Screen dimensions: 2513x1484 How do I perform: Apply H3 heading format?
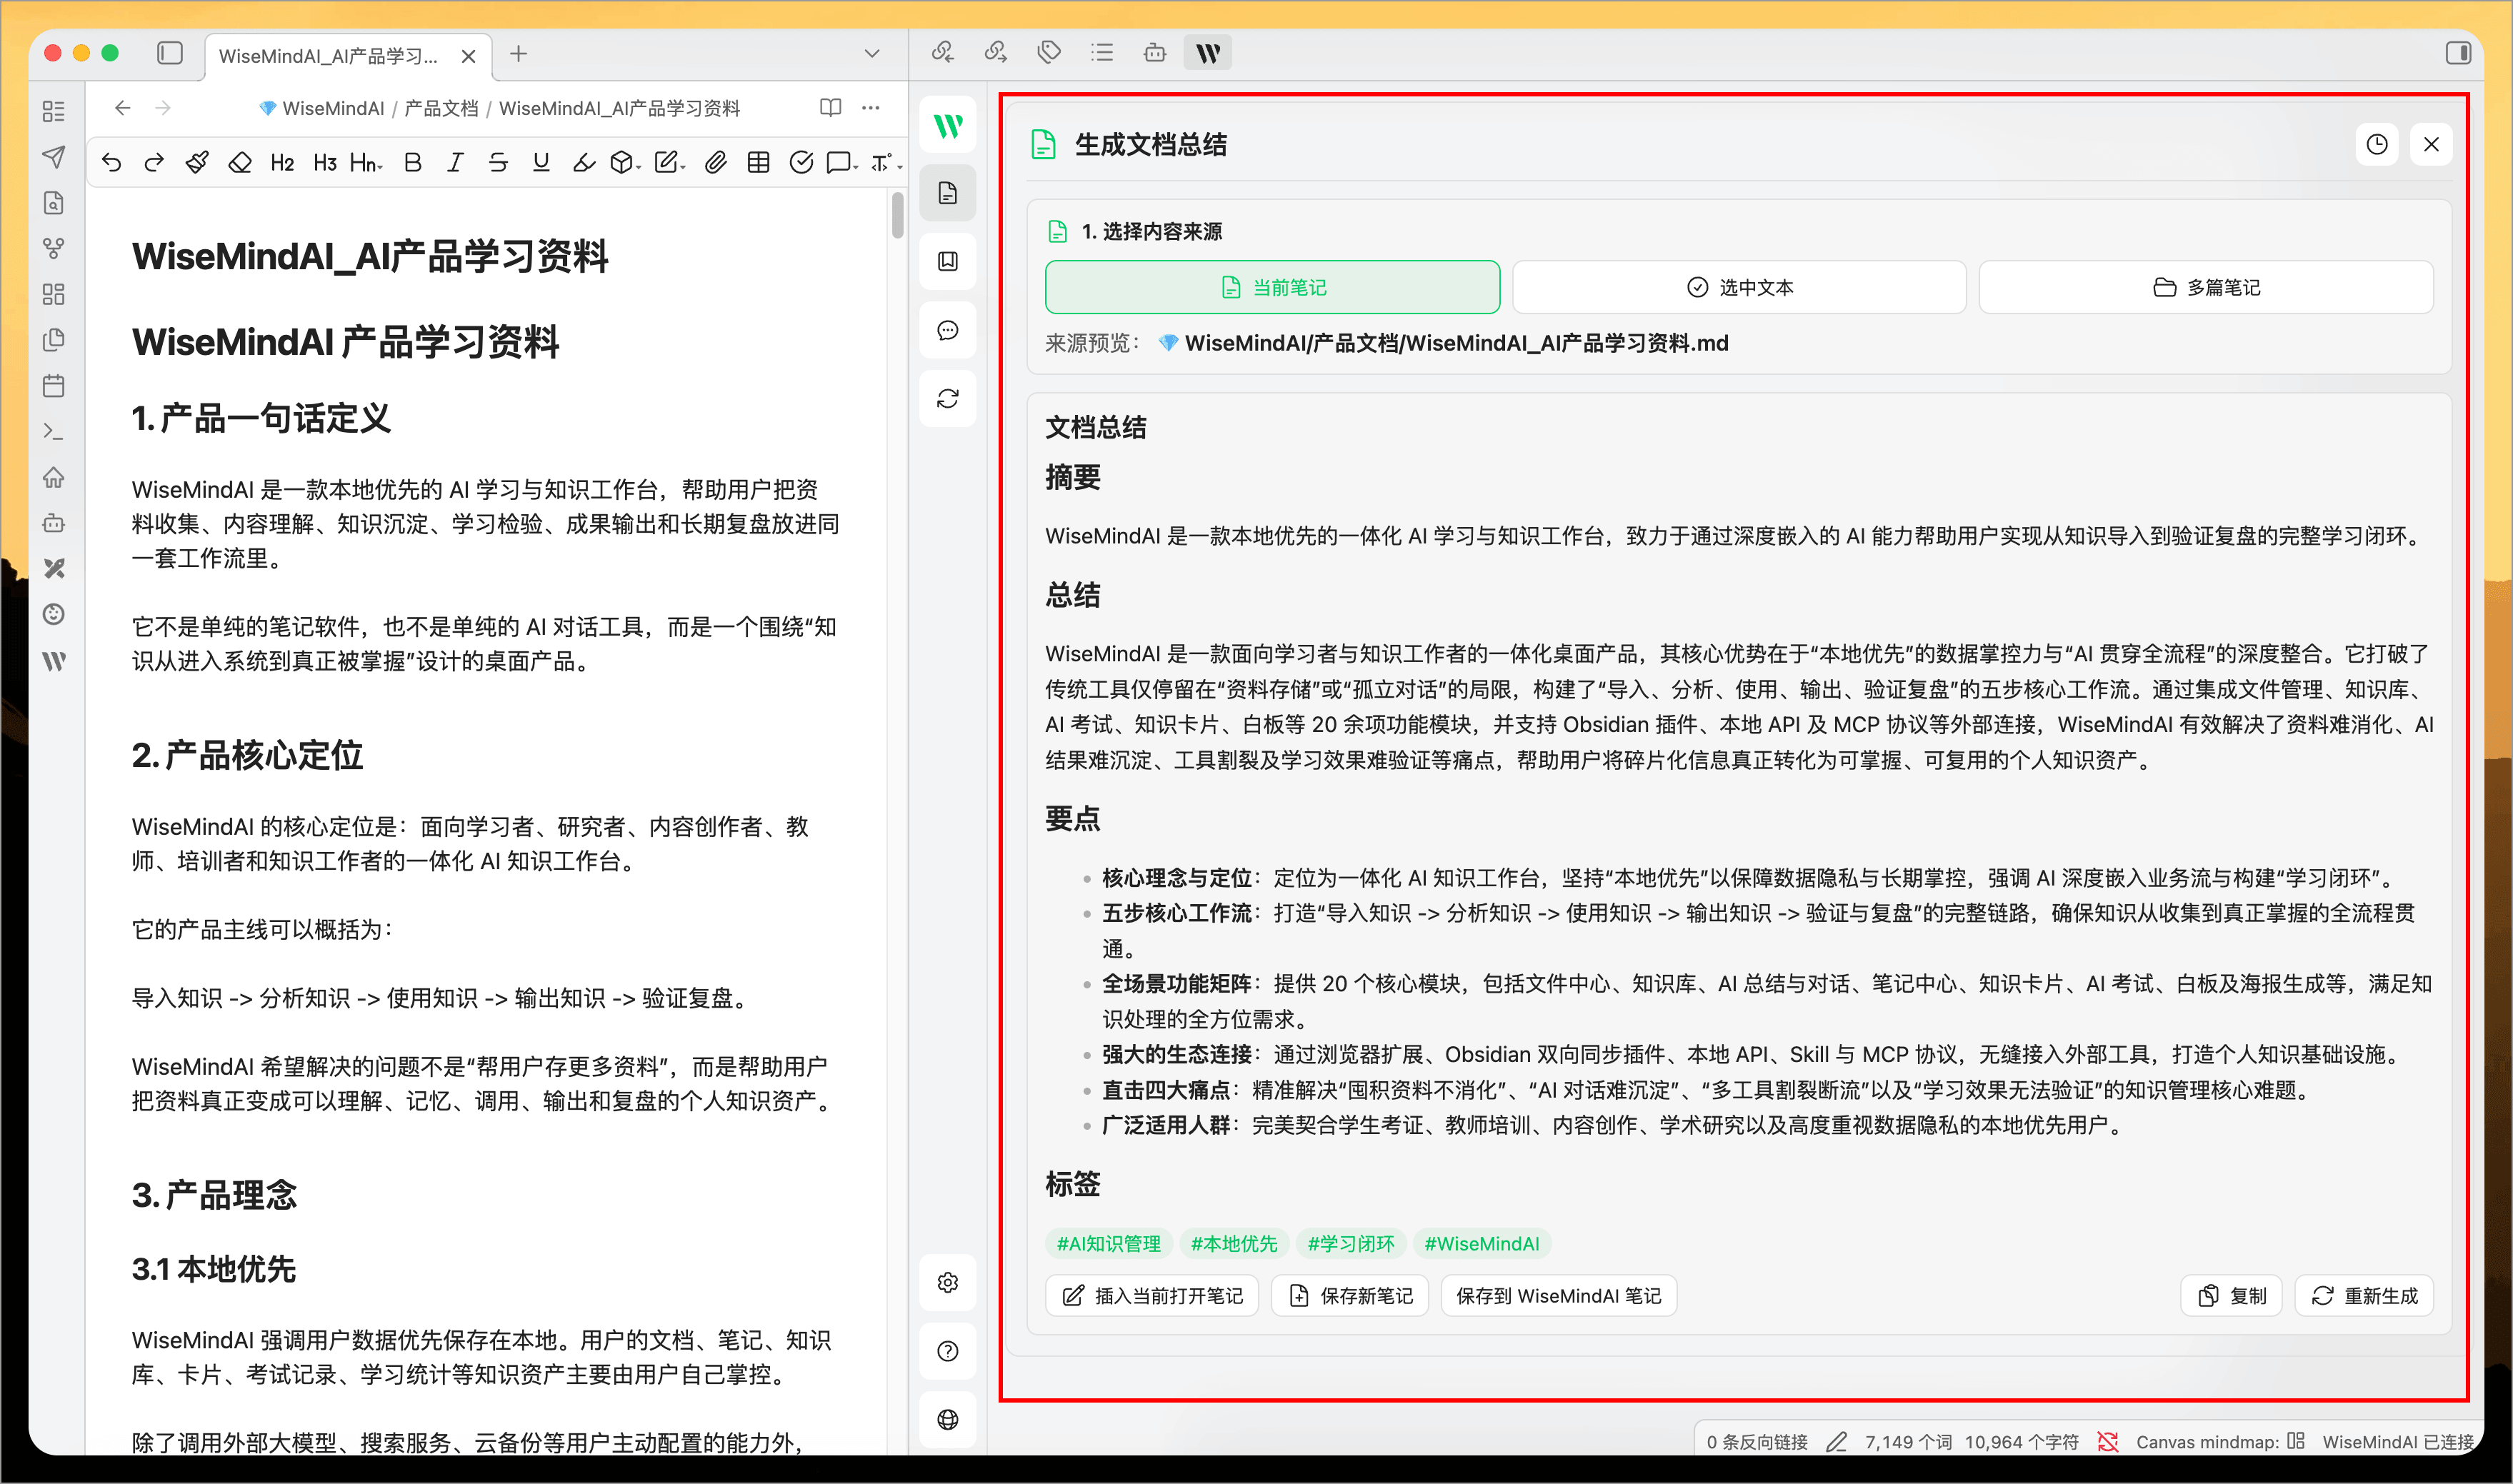(x=325, y=162)
